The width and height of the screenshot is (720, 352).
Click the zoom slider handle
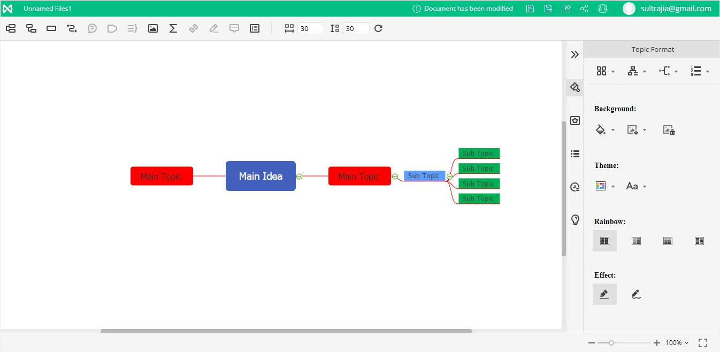pos(611,342)
